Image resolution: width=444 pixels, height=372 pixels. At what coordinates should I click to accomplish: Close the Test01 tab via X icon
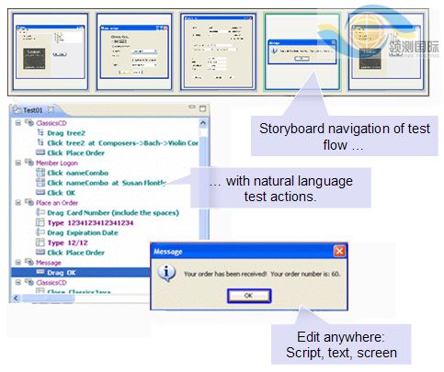pyautogui.click(x=51, y=109)
